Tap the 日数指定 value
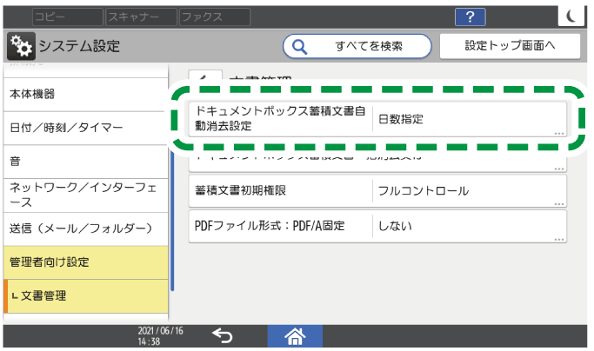This screenshot has height=351, width=594. pyautogui.click(x=401, y=119)
